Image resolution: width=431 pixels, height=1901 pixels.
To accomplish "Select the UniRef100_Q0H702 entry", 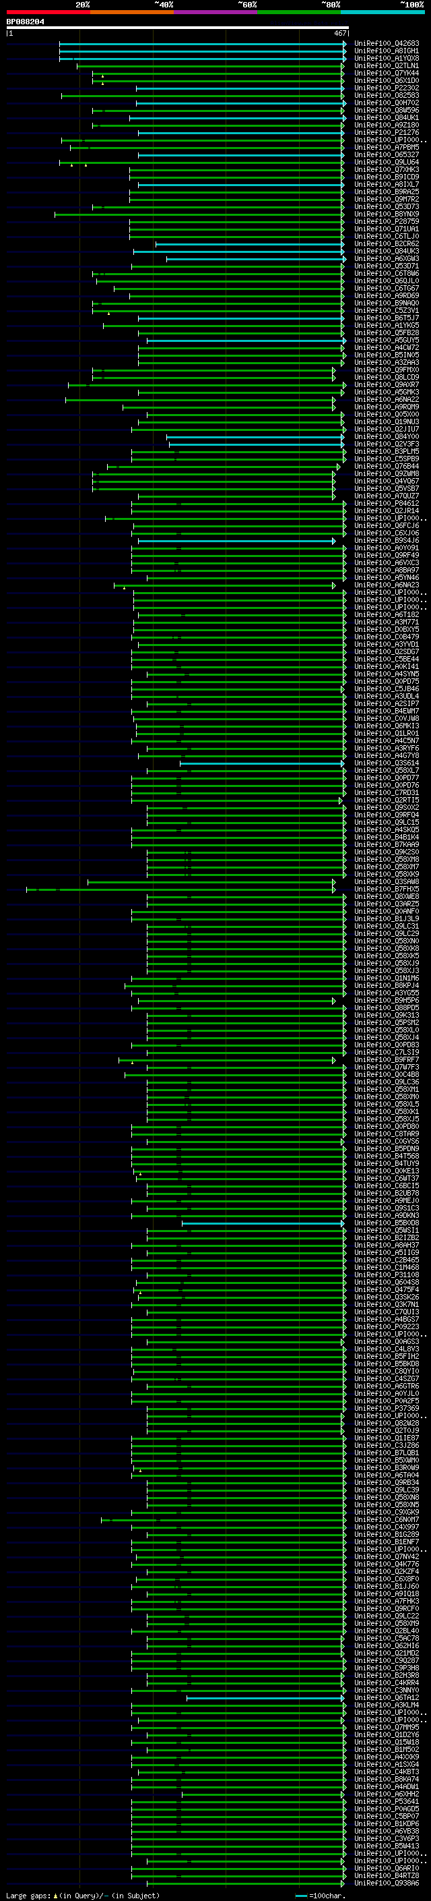I will pos(387,103).
